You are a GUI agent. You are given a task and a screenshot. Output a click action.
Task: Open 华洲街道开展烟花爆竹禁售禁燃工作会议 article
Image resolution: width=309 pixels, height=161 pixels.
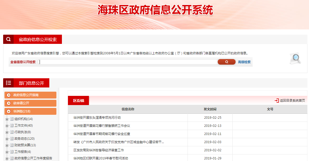(x=102, y=126)
